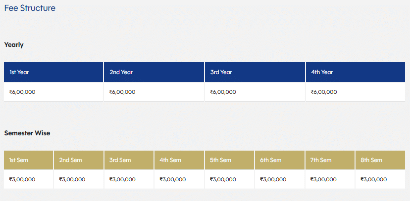Click the 3rd Year column header
410x201 pixels.
click(221, 72)
